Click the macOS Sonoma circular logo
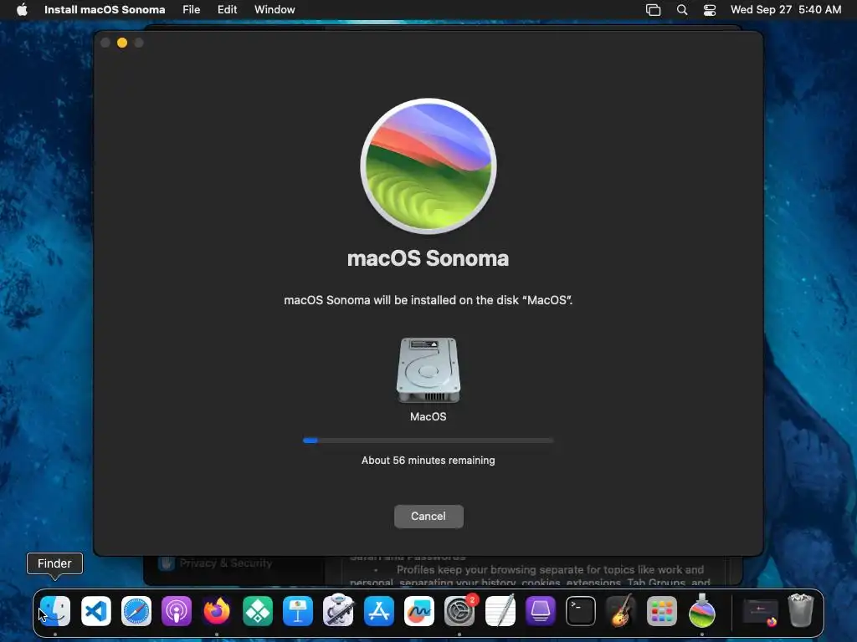The image size is (857, 642). click(x=428, y=166)
